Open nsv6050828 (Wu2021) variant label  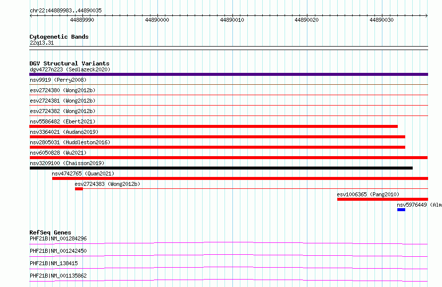pos(58,153)
